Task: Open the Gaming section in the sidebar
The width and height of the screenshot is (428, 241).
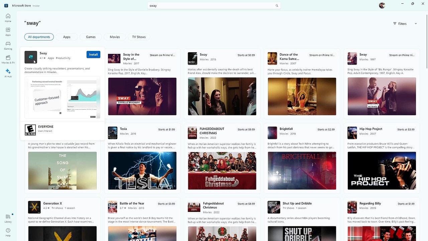Action: [8, 46]
